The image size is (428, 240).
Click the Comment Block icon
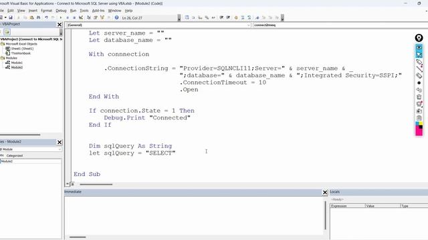[x=242, y=17]
